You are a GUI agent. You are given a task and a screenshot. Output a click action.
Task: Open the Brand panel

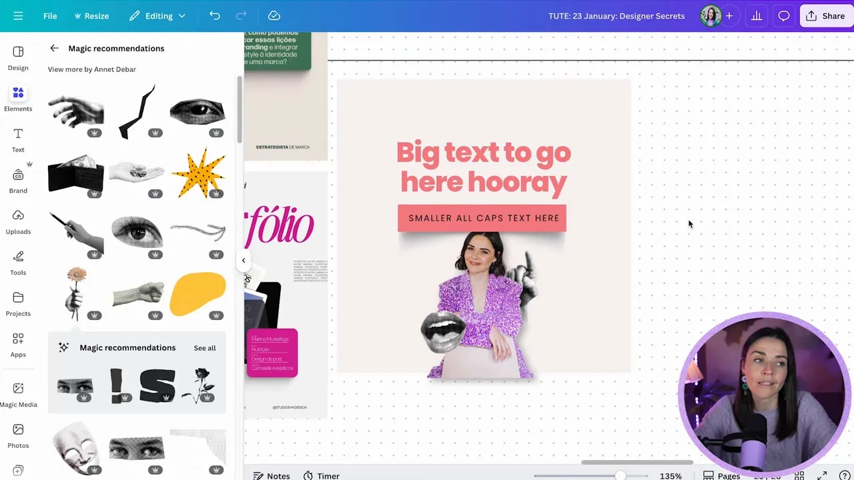pos(18,181)
